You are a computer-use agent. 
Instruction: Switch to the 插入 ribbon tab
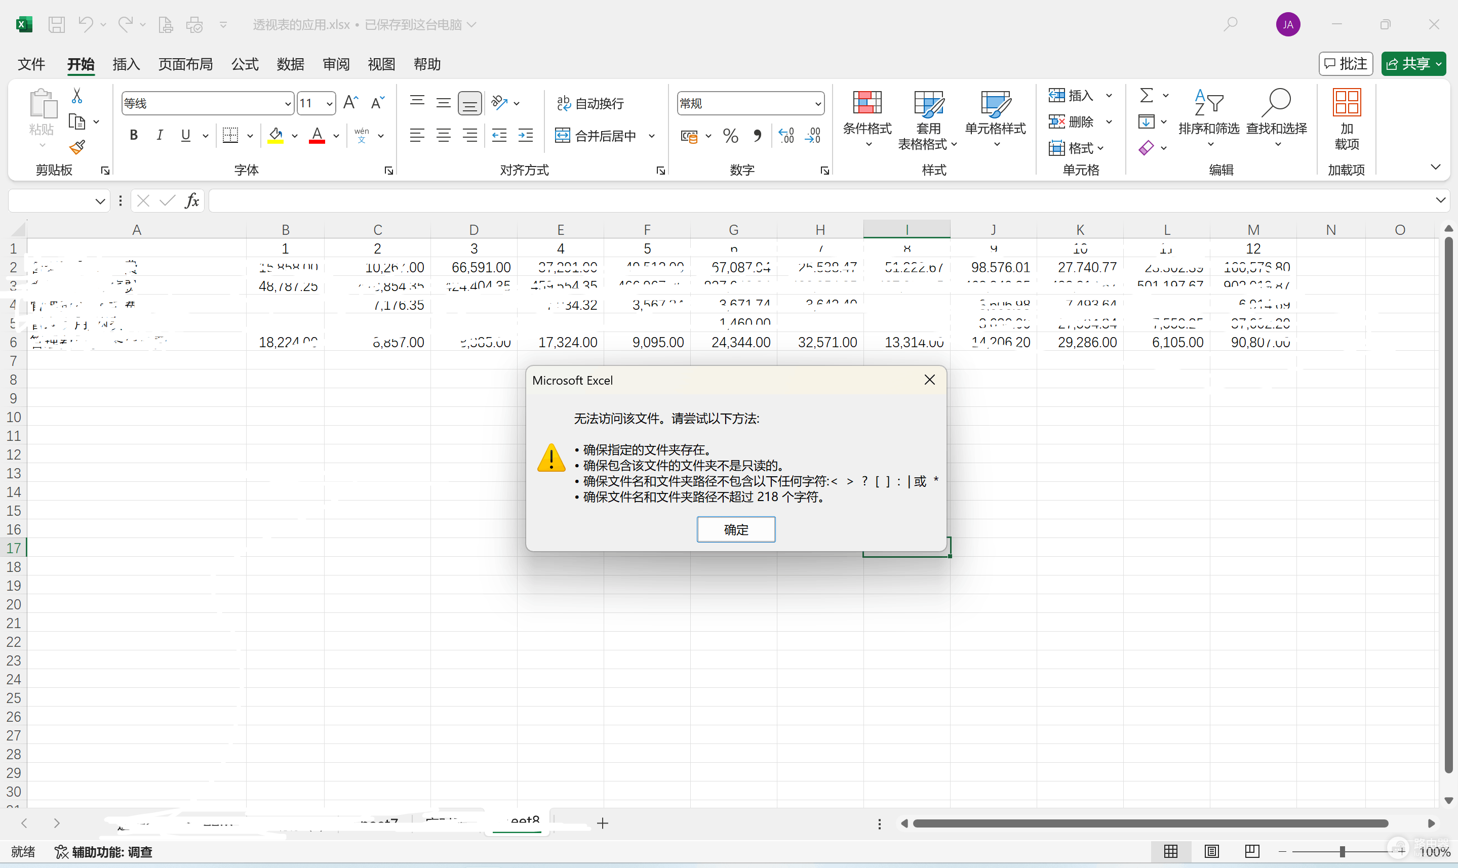126,64
